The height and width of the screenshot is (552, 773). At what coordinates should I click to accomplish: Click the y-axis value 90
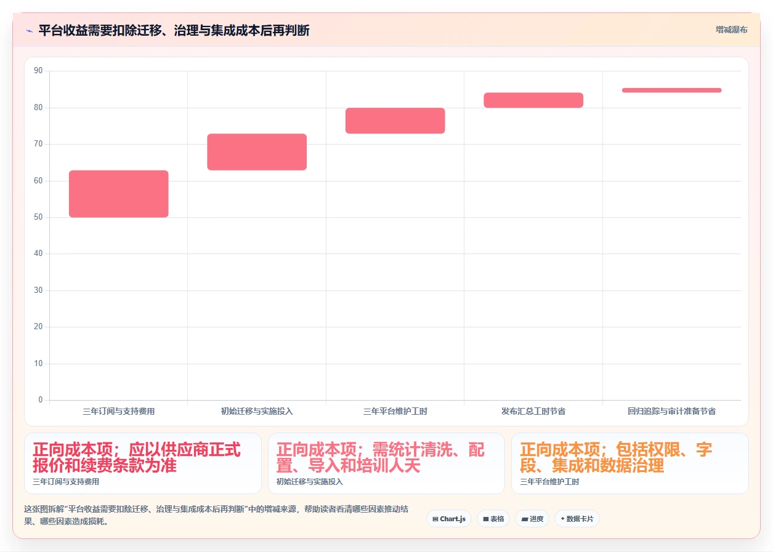coord(38,71)
